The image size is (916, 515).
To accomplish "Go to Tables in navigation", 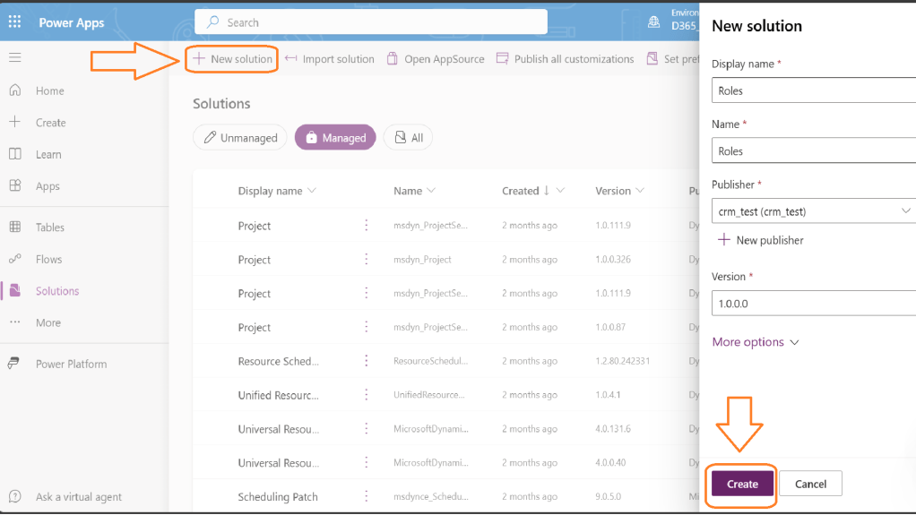I will point(49,227).
